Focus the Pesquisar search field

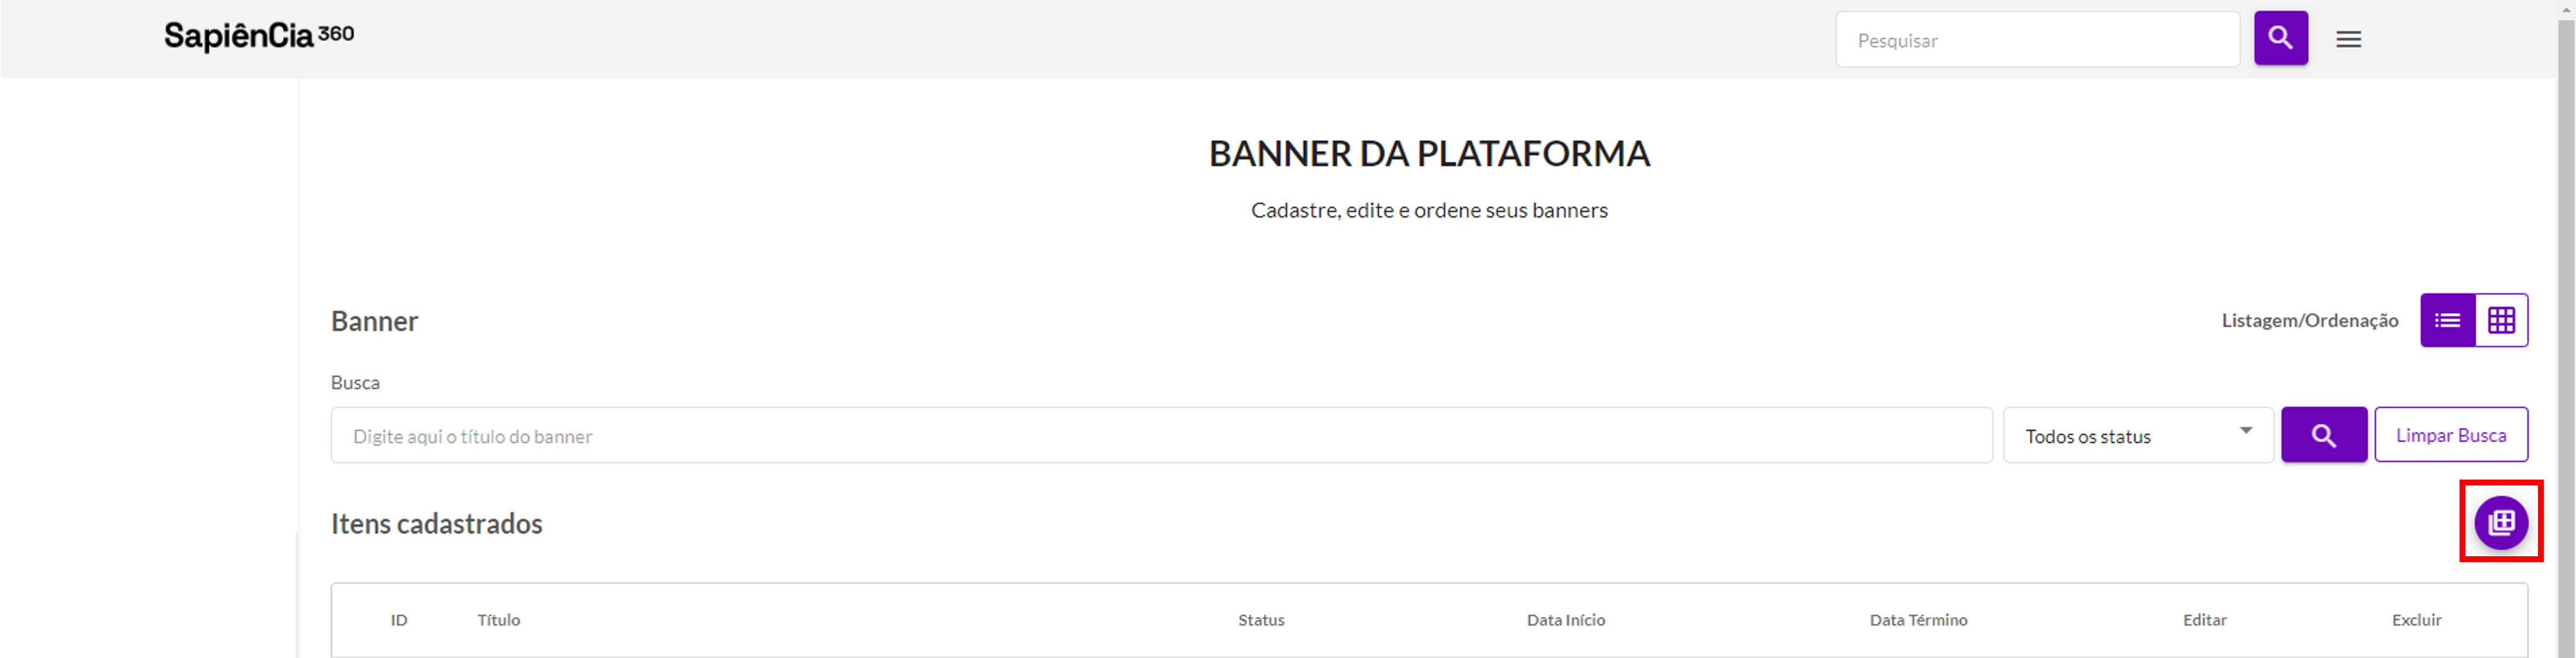point(2037,40)
